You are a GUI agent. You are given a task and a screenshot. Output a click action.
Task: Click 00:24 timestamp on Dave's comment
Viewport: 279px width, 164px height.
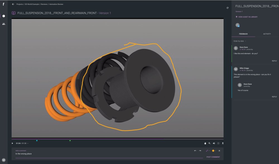pyautogui.click(x=243, y=50)
